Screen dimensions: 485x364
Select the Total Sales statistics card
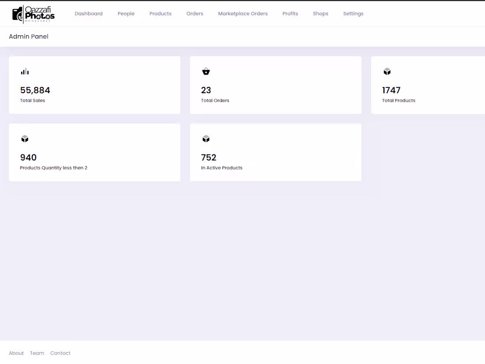(94, 85)
